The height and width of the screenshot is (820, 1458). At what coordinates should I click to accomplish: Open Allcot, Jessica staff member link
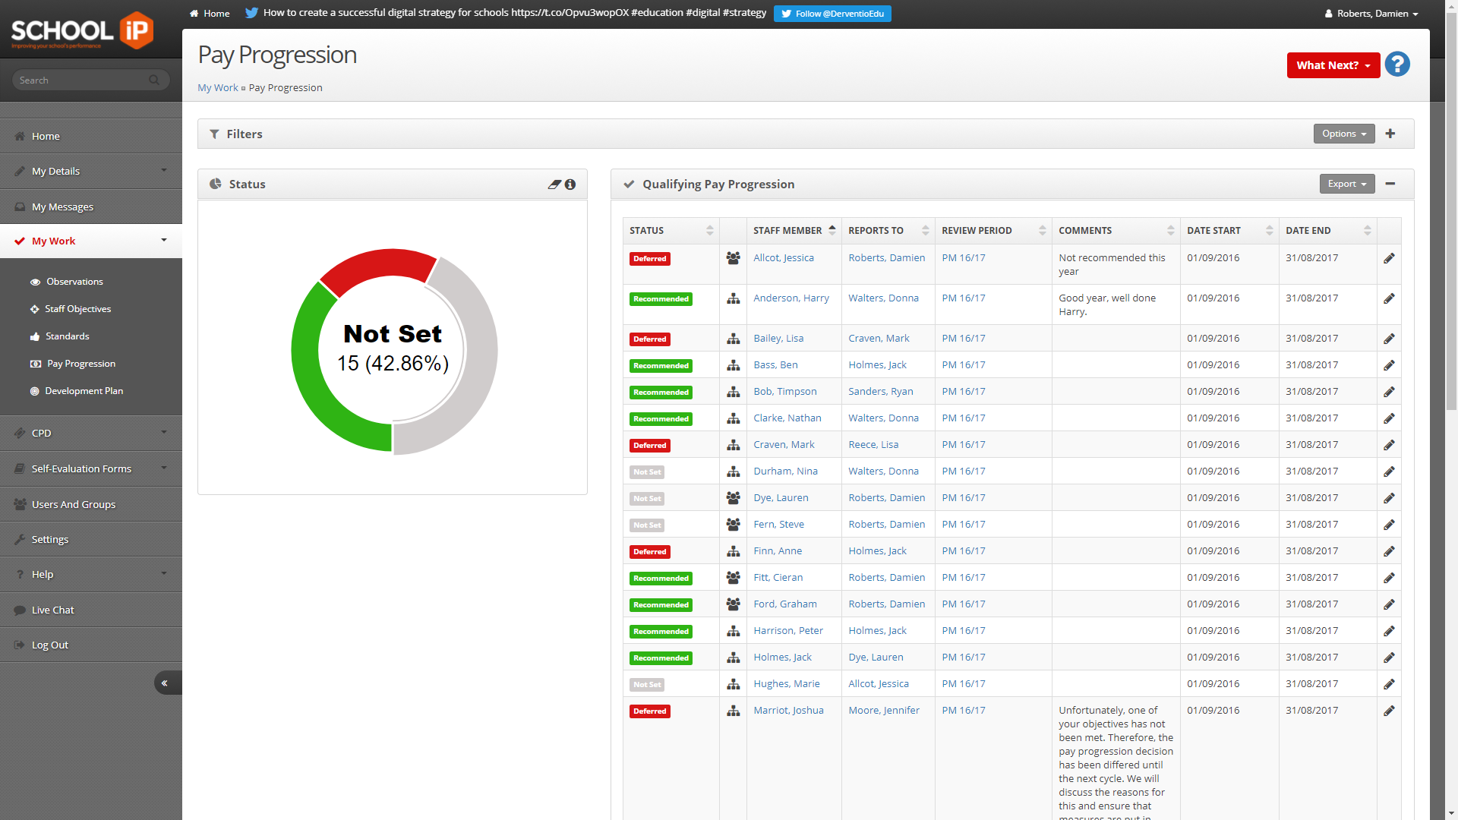click(x=783, y=258)
